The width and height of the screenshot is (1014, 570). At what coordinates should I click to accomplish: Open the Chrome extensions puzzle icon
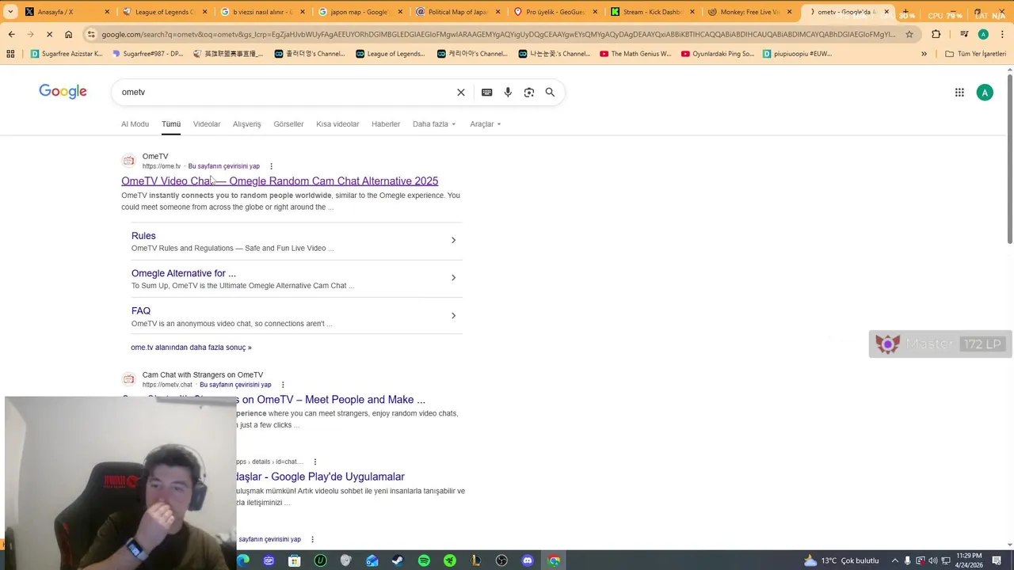tap(936, 34)
